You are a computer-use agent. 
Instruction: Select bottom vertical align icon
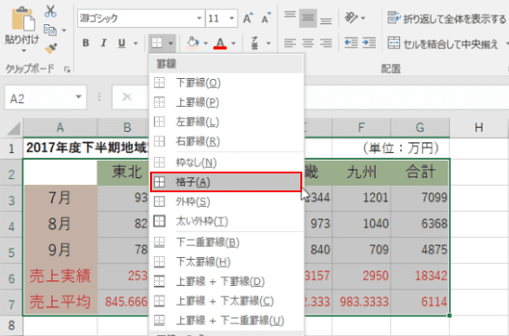click(326, 20)
